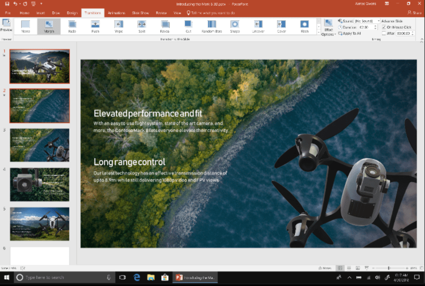Click Apply To All transitions
The height and width of the screenshot is (286, 425).
pyautogui.click(x=349, y=33)
